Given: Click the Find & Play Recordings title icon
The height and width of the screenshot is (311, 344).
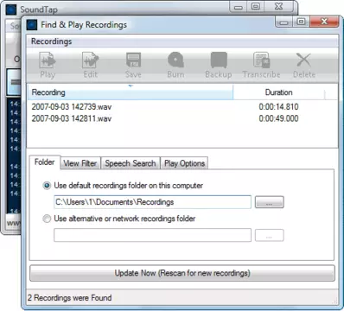Looking at the screenshot, I should click(32, 25).
